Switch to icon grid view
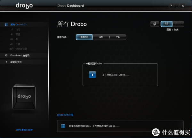 [x=166, y=24]
